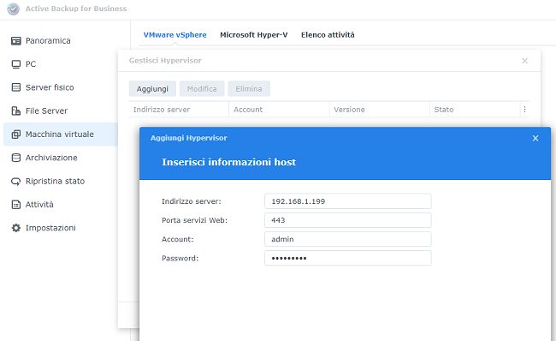The height and width of the screenshot is (341, 556).
Task: Click the Gestisci Hypervisor window title
Action: [x=165, y=61]
